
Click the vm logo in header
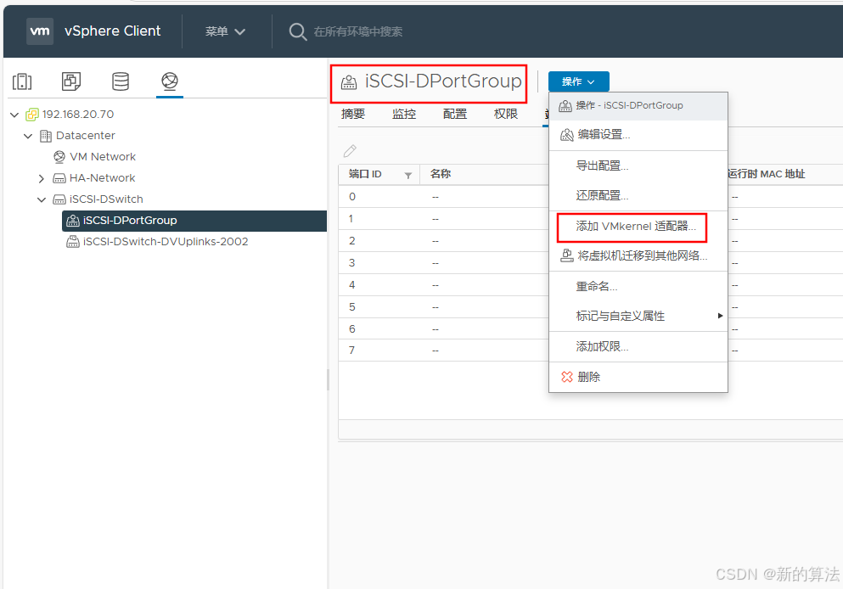[40, 31]
